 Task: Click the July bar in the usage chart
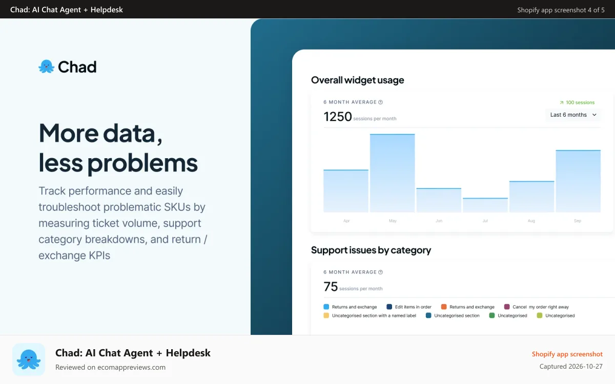(485, 205)
